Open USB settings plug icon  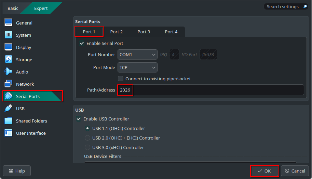(9, 109)
